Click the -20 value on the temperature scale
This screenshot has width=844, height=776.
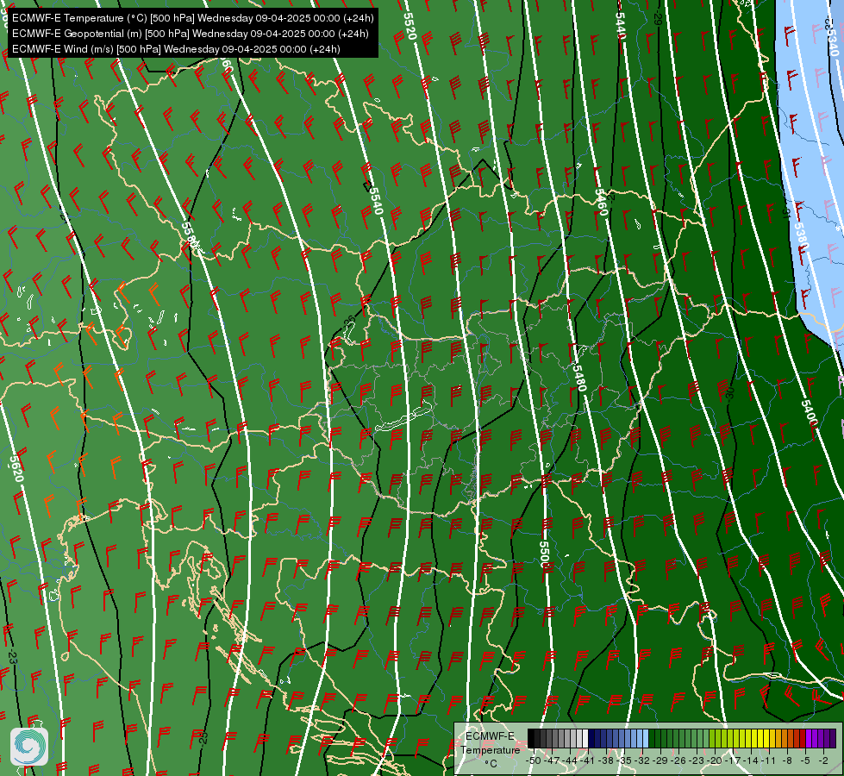(715, 760)
